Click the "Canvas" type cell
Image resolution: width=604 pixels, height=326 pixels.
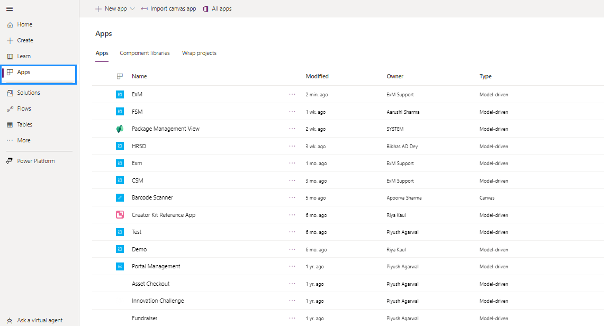(487, 198)
